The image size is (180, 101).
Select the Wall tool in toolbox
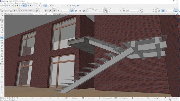[2, 22]
